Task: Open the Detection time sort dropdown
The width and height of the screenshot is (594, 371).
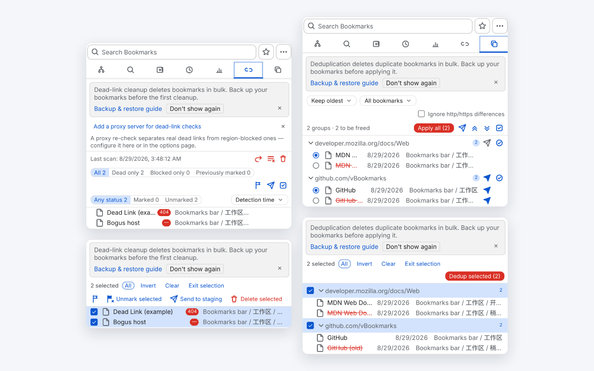Action: tap(259, 200)
